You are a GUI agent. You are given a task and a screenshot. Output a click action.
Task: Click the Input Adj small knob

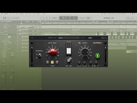tap(79, 63)
